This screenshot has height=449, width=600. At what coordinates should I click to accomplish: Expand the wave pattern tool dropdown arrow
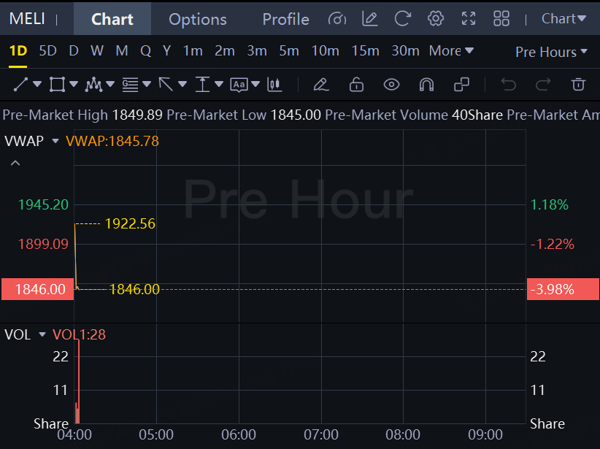(110, 84)
